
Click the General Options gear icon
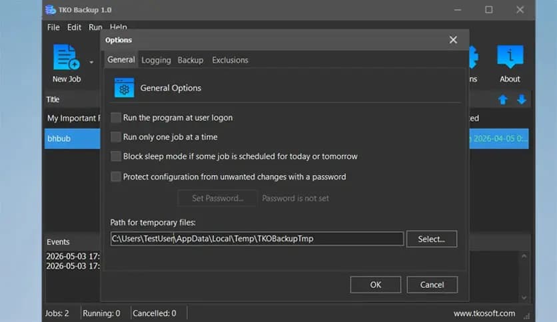tap(125, 88)
